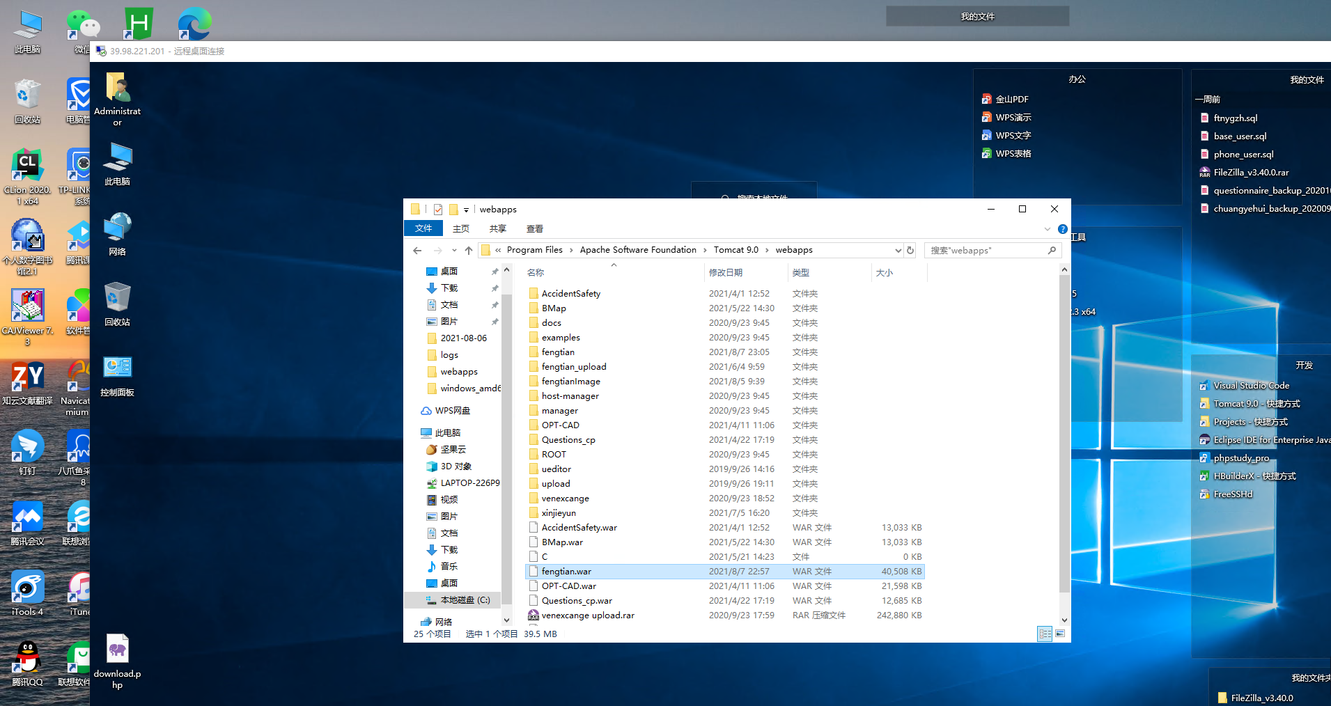
Task: Click the venexcange upload.rar archive
Action: 587,615
